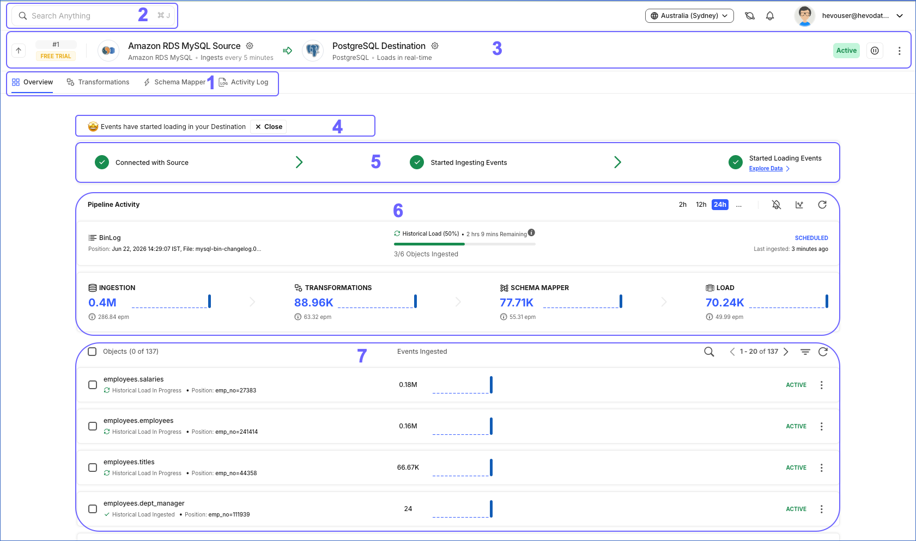Click info icon beside 63.32 epm
916x541 pixels.
(x=298, y=317)
